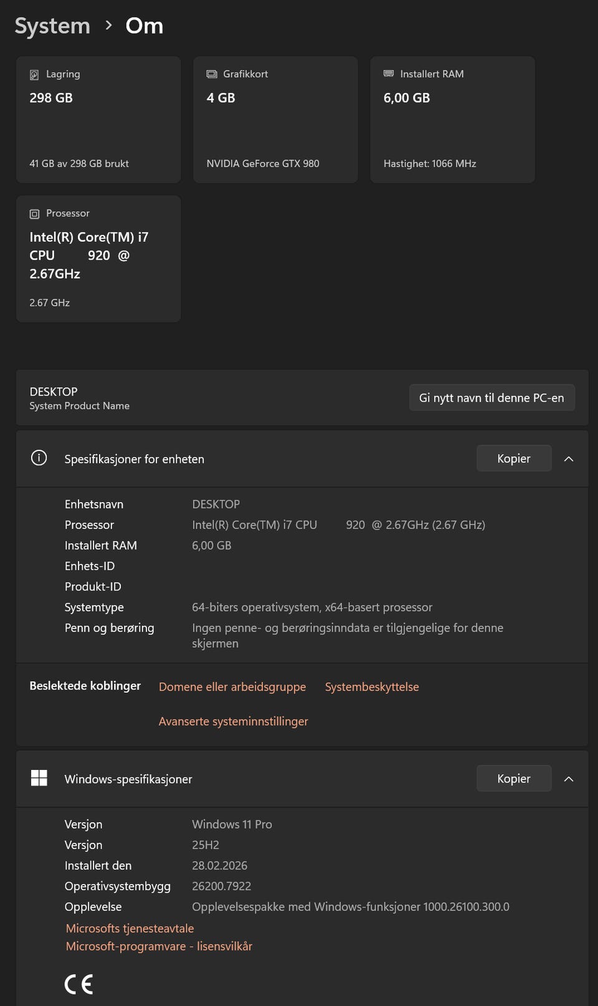The height and width of the screenshot is (1006, 598).
Task: Go back to System in the breadcrumb
Action: click(52, 26)
